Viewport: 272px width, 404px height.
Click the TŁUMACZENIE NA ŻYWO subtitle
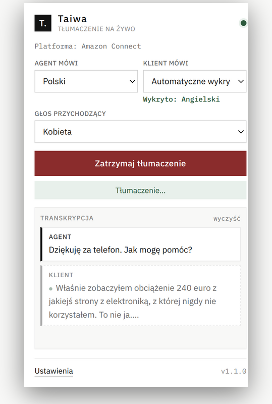click(x=96, y=29)
